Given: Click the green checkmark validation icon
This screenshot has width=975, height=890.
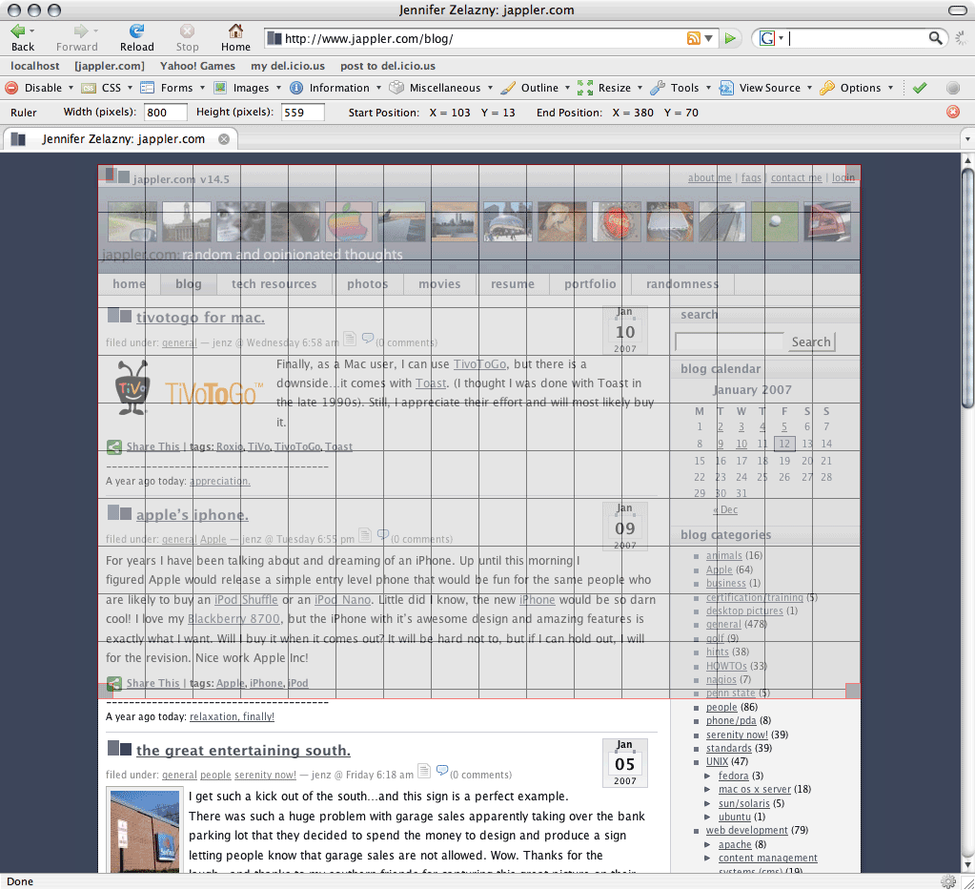Looking at the screenshot, I should [920, 88].
